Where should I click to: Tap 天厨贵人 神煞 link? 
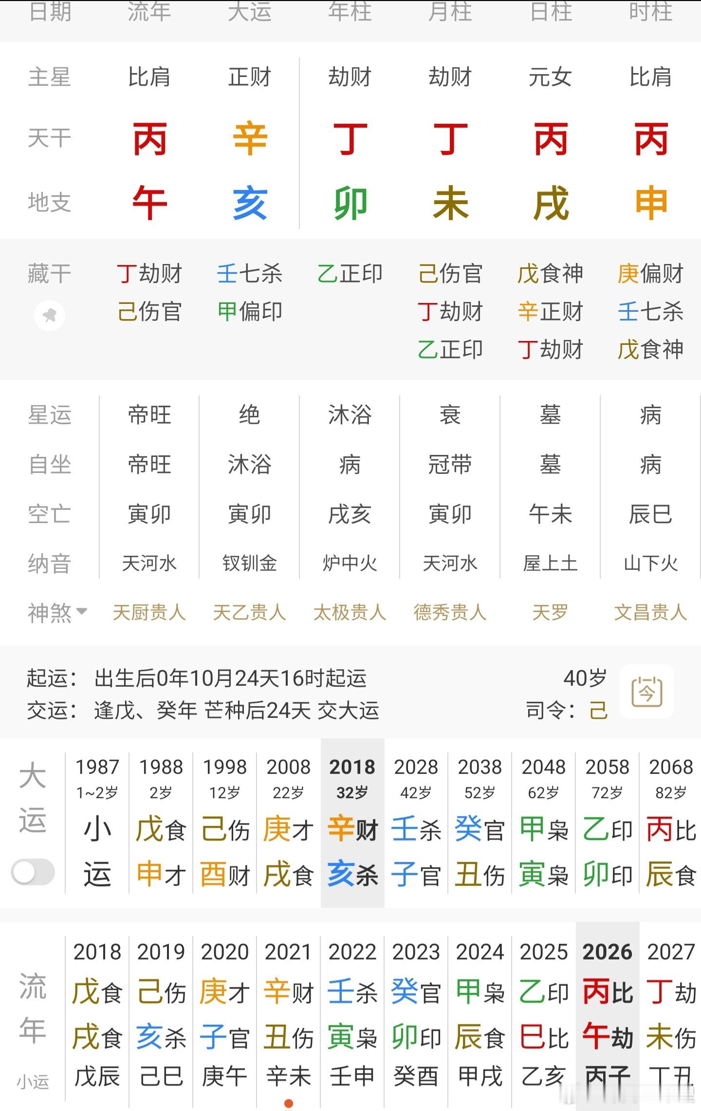tap(149, 612)
